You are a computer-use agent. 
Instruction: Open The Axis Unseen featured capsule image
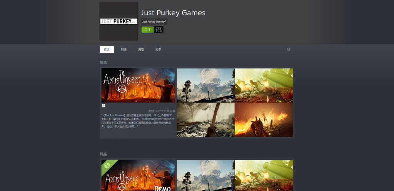(x=138, y=86)
